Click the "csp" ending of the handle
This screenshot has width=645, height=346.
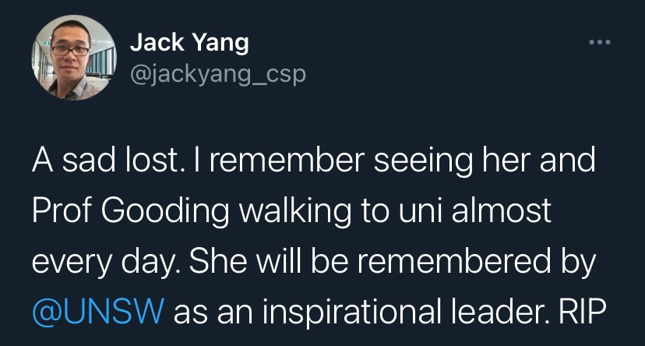point(287,73)
